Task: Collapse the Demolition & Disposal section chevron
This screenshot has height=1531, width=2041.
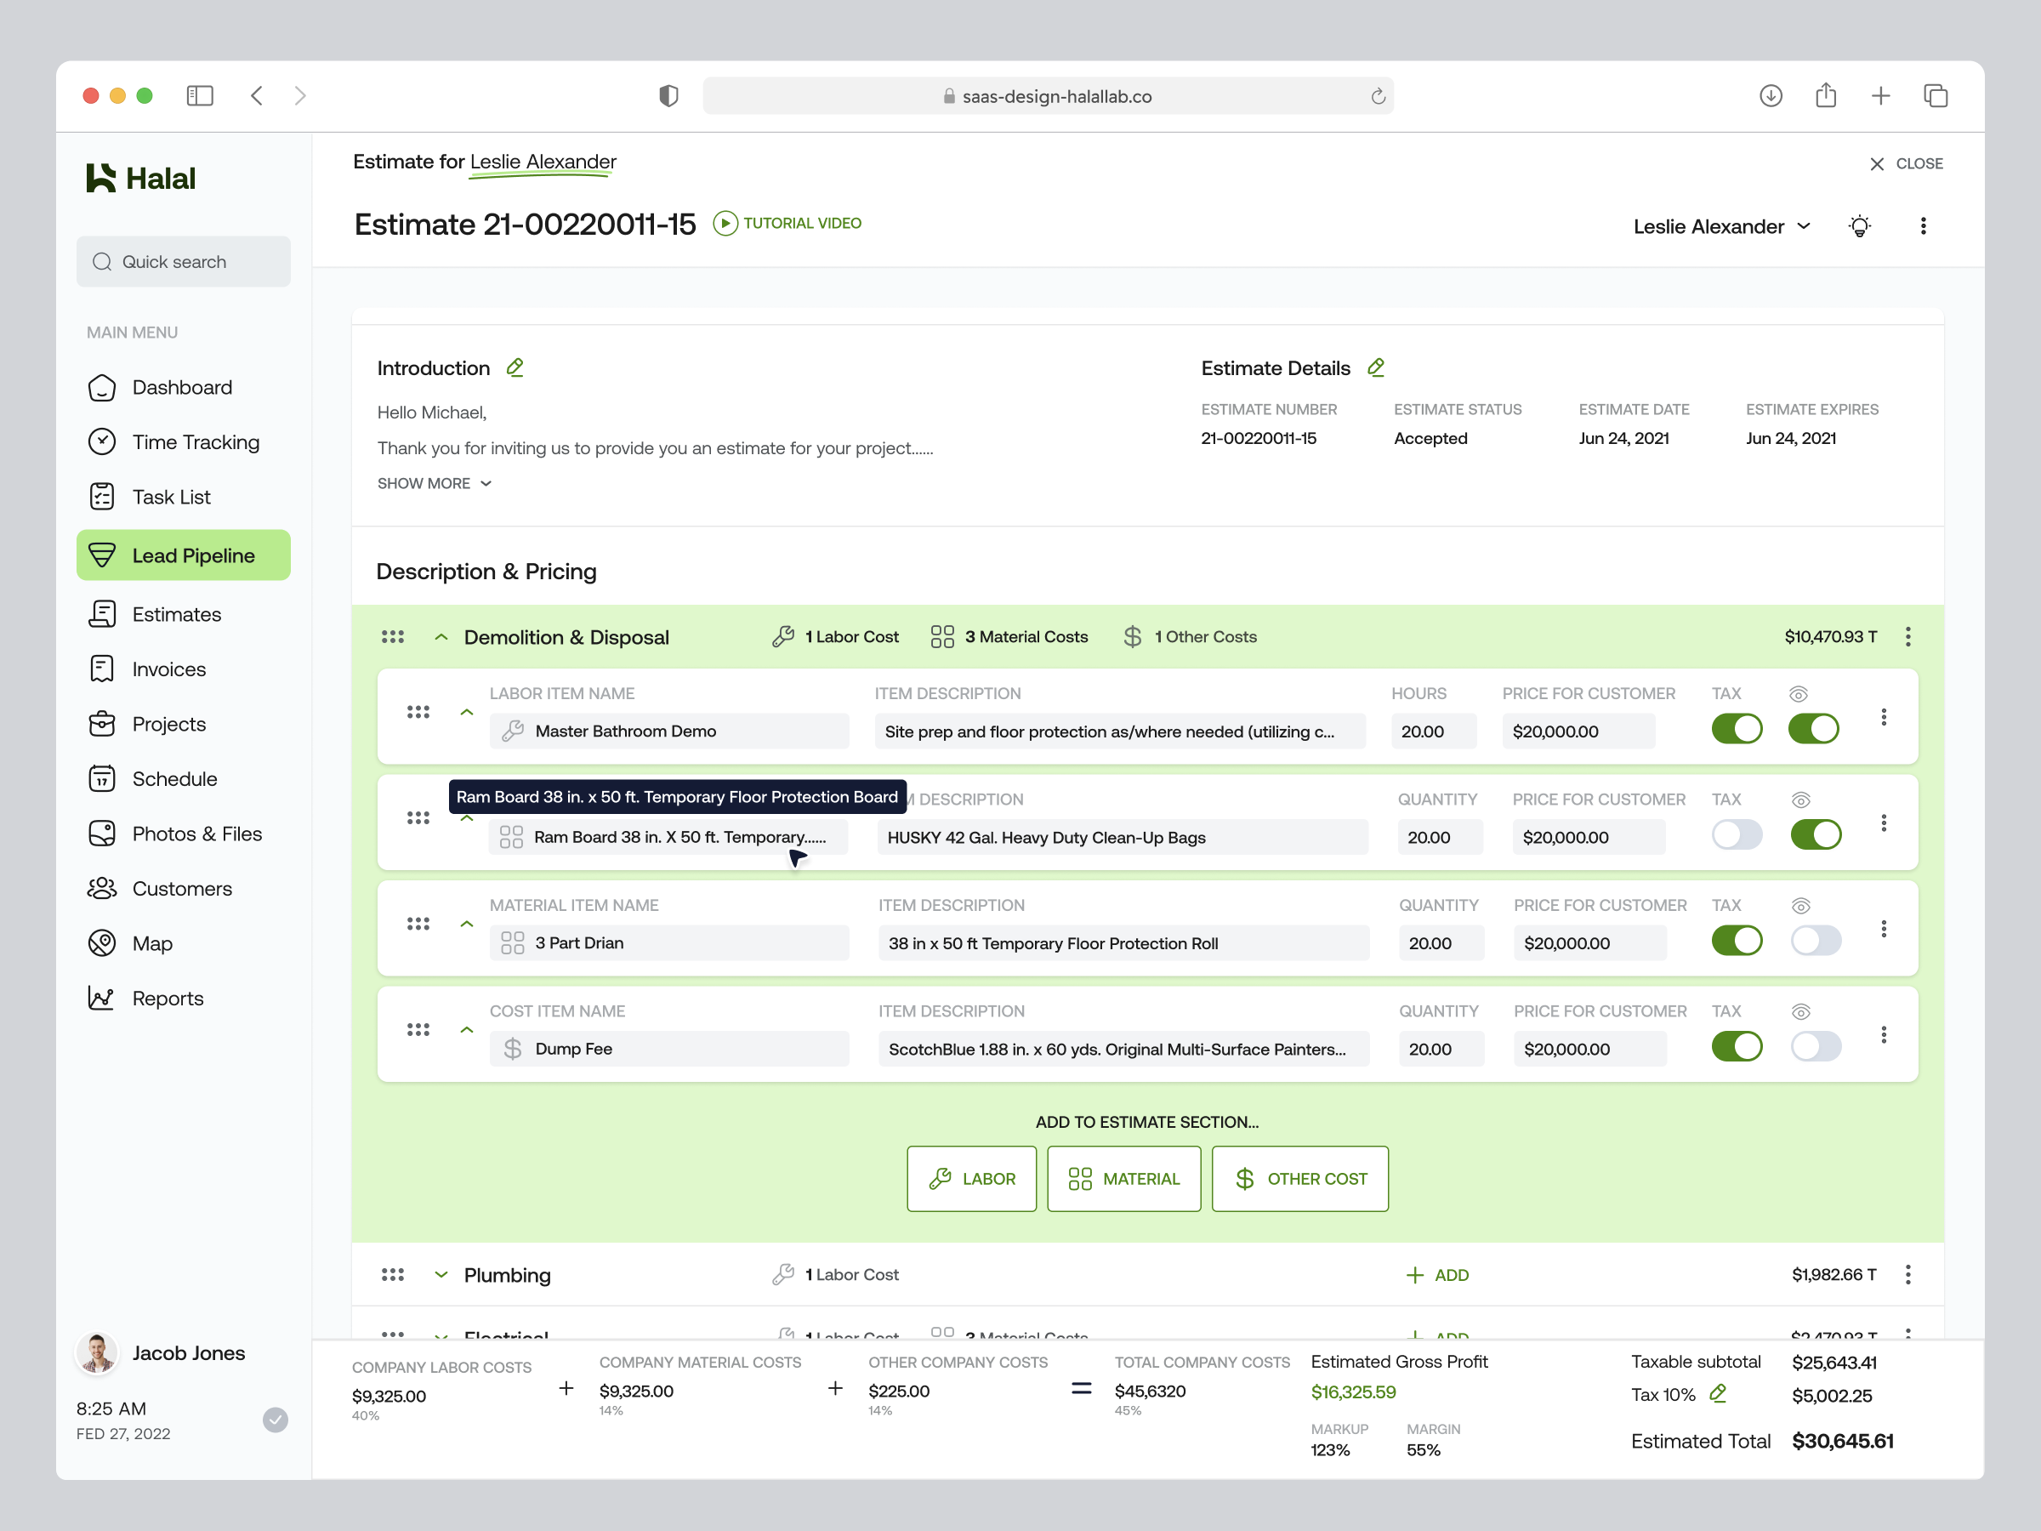Action: pyautogui.click(x=441, y=637)
